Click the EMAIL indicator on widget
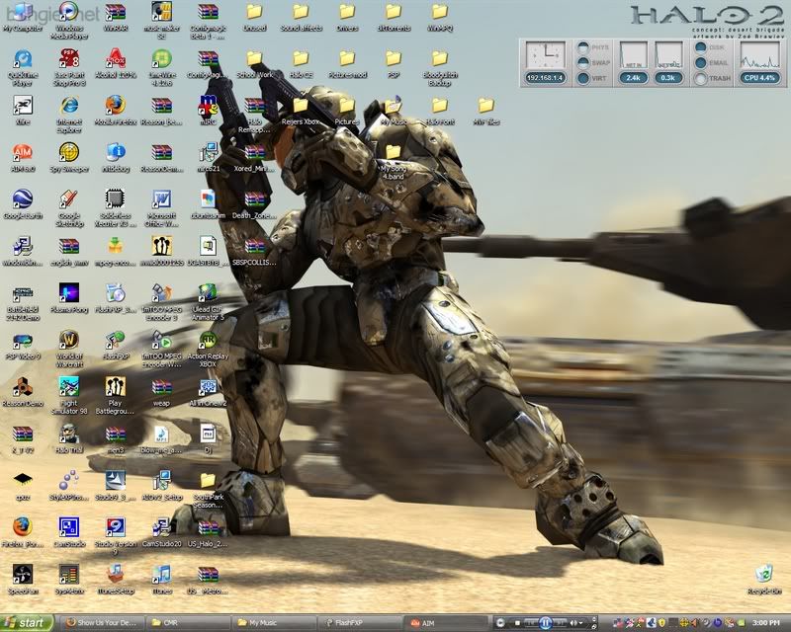The width and height of the screenshot is (791, 632). [700, 63]
